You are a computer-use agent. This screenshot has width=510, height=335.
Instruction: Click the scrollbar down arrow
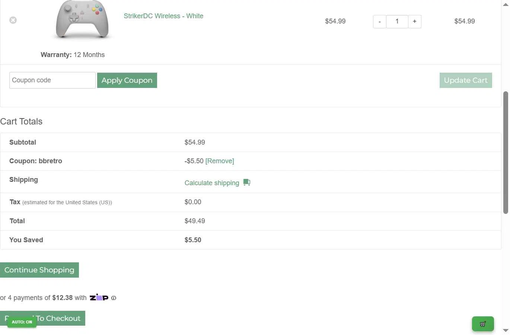click(x=506, y=331)
